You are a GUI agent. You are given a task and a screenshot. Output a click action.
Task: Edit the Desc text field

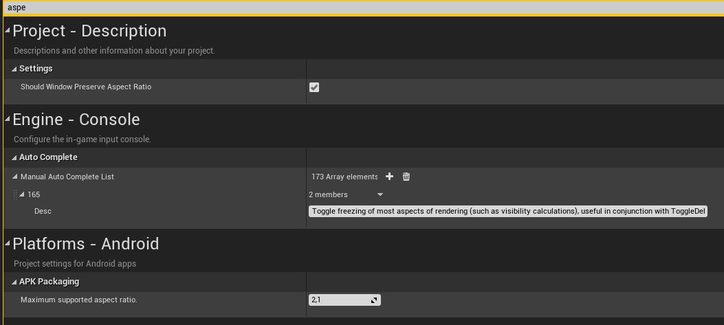[x=508, y=212]
